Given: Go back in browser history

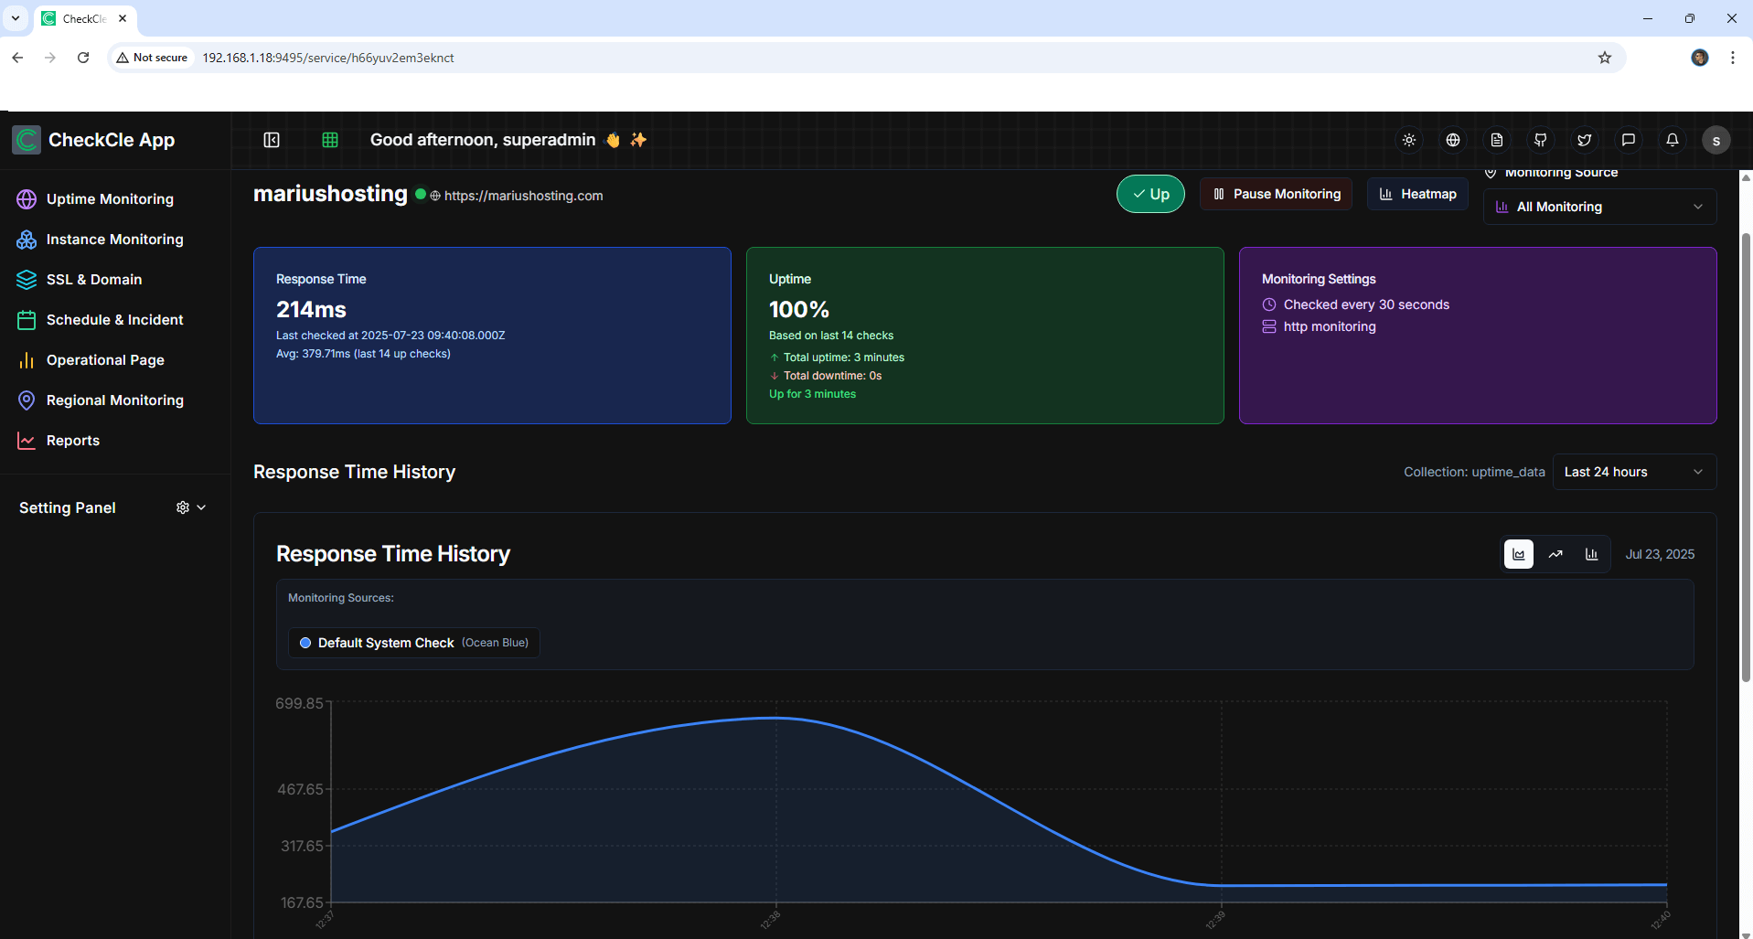Looking at the screenshot, I should pyautogui.click(x=17, y=58).
